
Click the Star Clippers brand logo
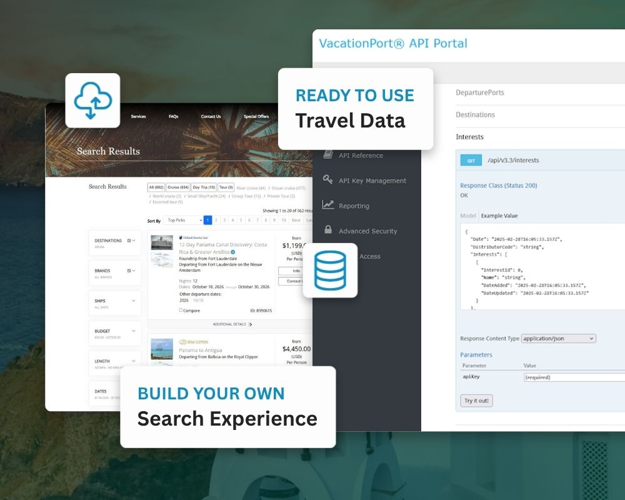click(194, 342)
